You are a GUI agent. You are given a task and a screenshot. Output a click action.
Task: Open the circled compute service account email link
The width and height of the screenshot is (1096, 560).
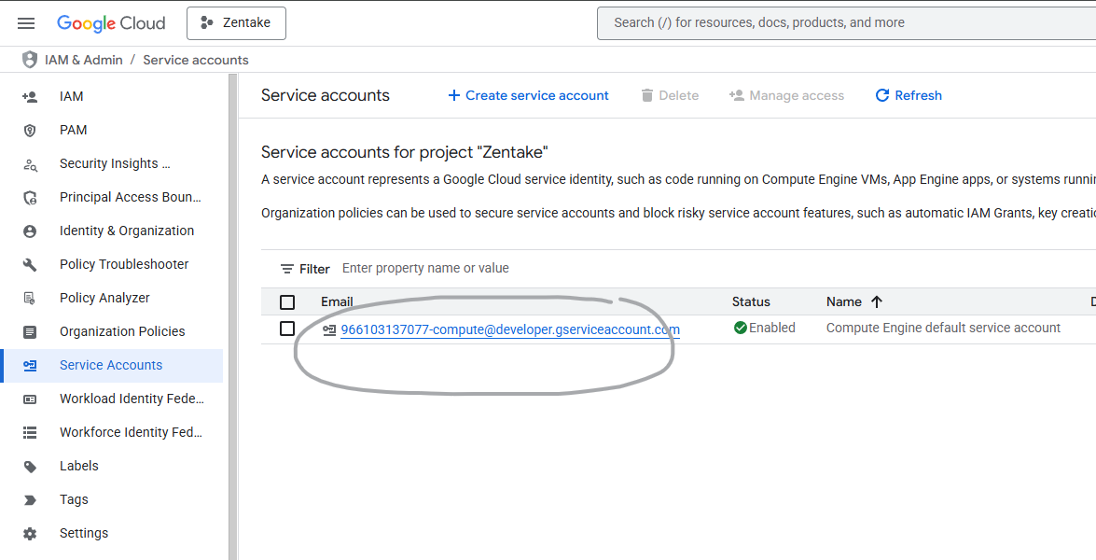point(509,329)
